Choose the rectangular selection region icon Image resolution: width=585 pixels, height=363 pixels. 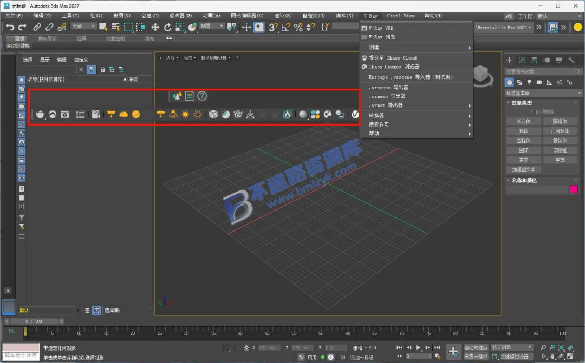point(128,27)
